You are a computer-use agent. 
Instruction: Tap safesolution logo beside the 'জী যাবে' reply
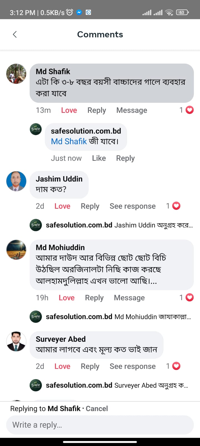coord(36,129)
